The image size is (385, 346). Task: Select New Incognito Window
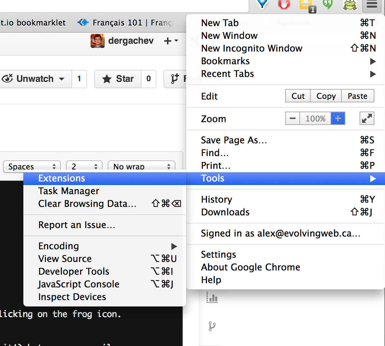click(x=286, y=48)
